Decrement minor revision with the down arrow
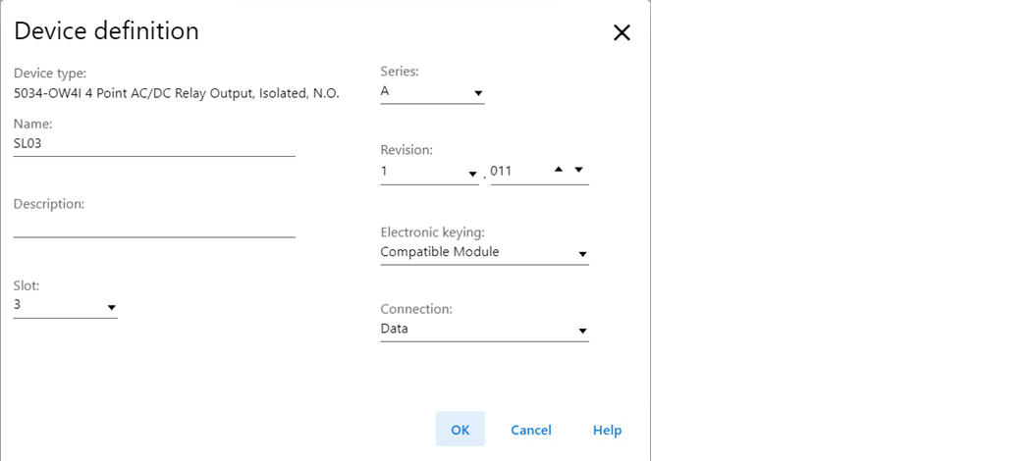Viewport: 1031px width, 461px height. pos(578,170)
